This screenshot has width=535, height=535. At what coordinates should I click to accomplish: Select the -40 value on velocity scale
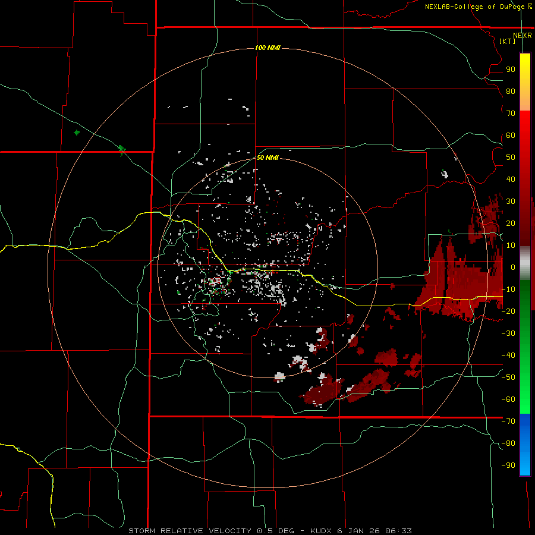click(508, 355)
